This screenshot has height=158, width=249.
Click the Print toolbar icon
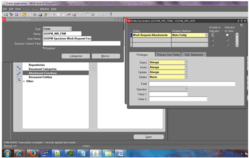40,15
